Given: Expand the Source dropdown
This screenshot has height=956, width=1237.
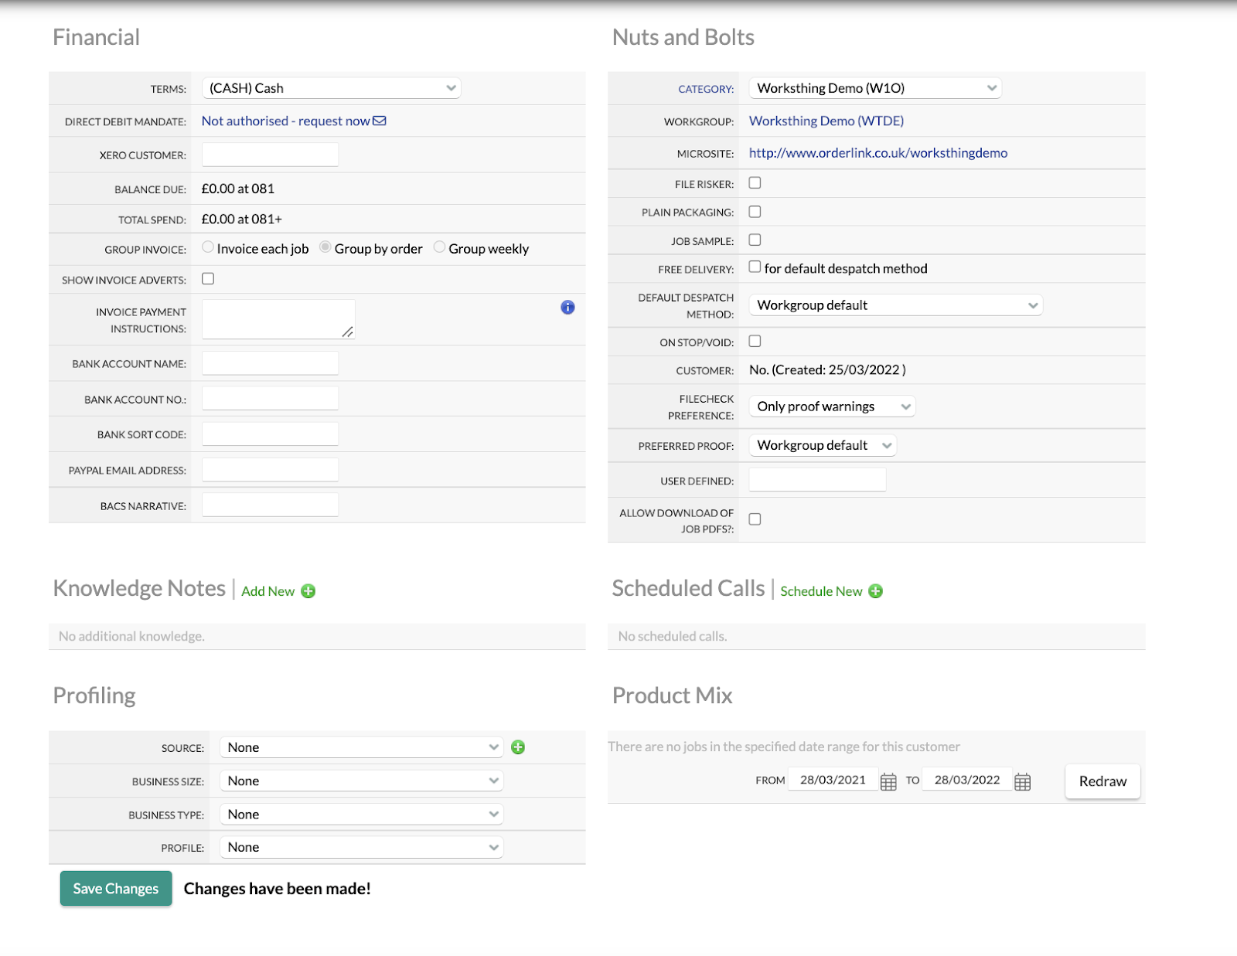Looking at the screenshot, I should (362, 747).
